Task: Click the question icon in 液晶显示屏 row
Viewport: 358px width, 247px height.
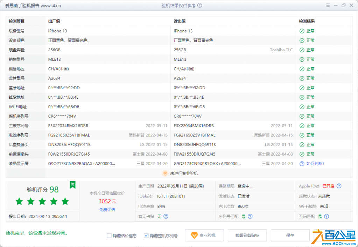Action: tap(302, 164)
